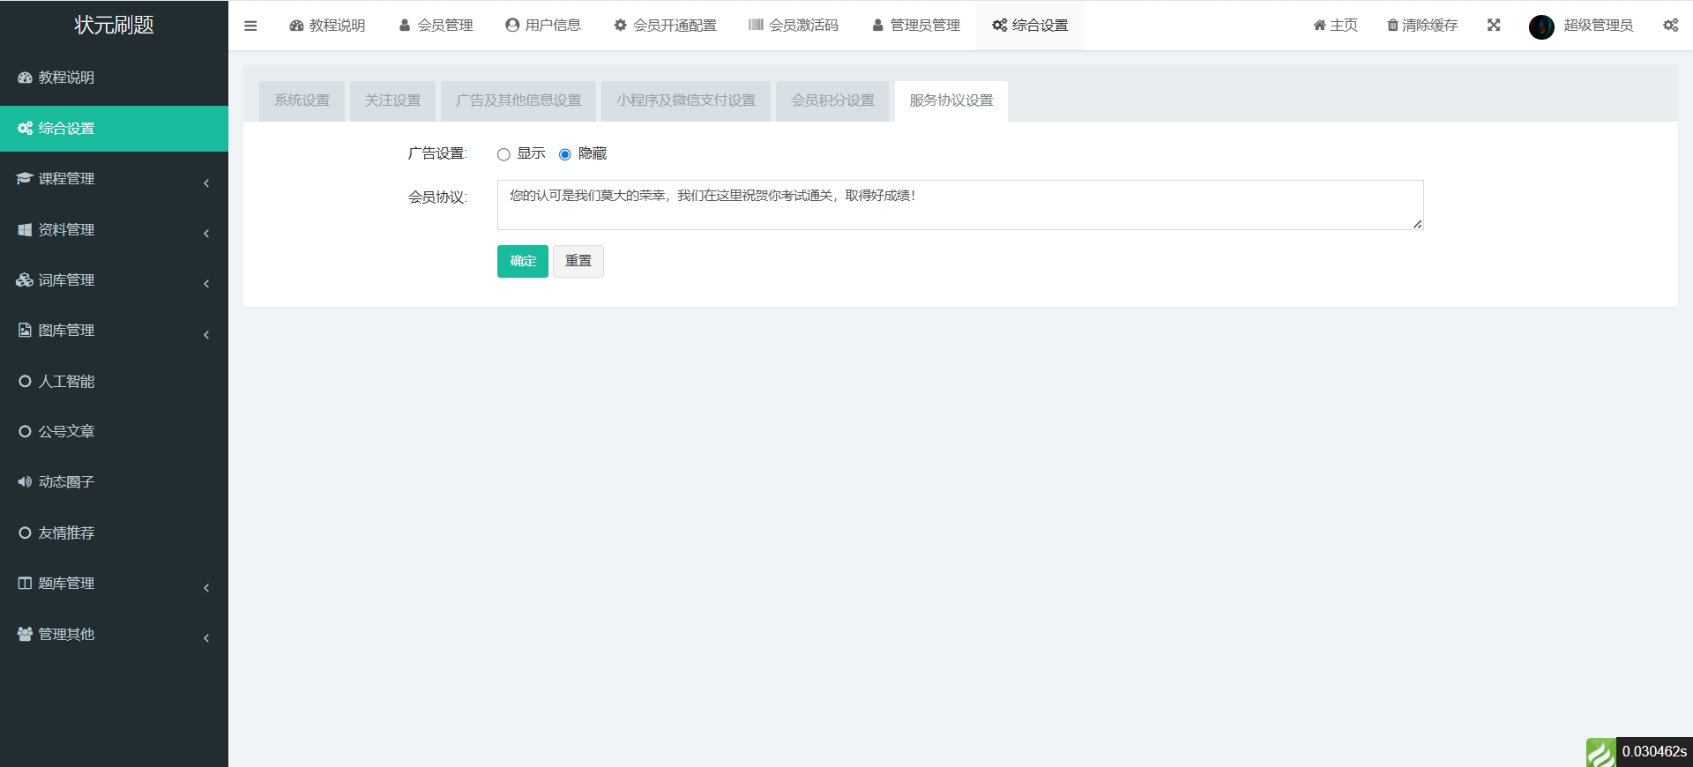Expand the 课程管理 submenu chevron

click(206, 183)
